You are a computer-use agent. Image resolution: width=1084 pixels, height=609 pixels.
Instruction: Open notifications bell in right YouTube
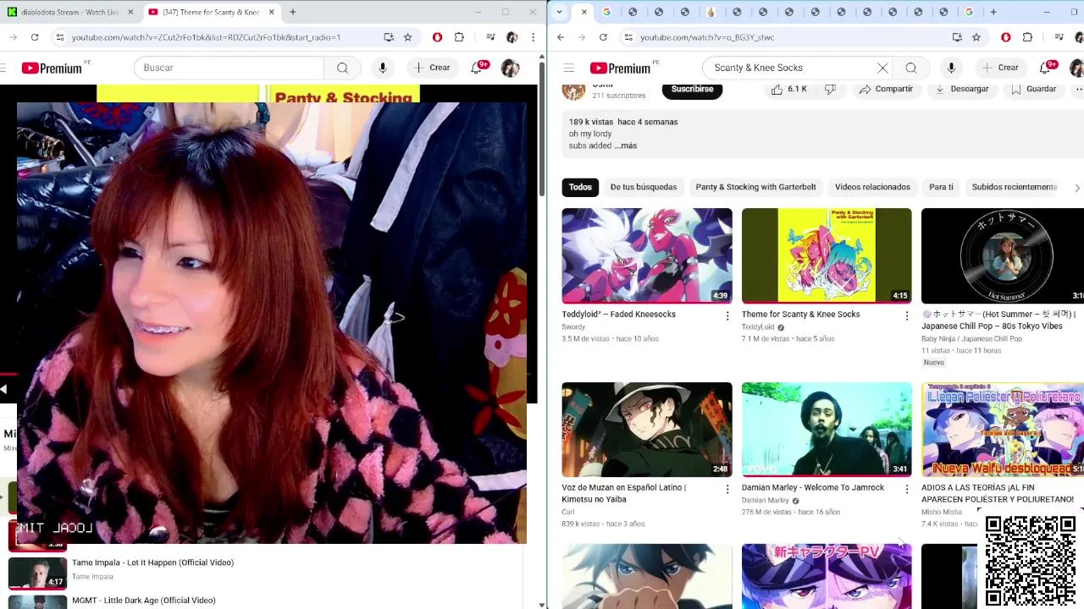(x=1045, y=68)
